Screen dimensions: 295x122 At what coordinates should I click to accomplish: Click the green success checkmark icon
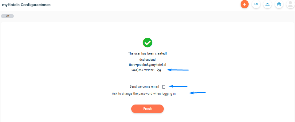pos(147,43)
